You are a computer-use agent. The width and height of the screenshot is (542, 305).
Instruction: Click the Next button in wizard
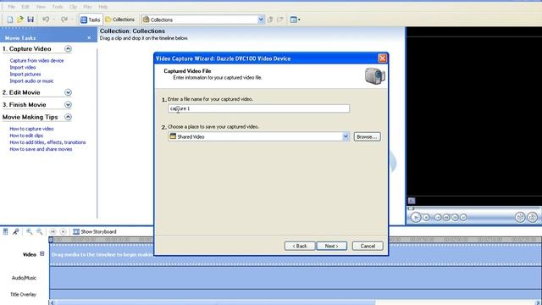tap(331, 246)
